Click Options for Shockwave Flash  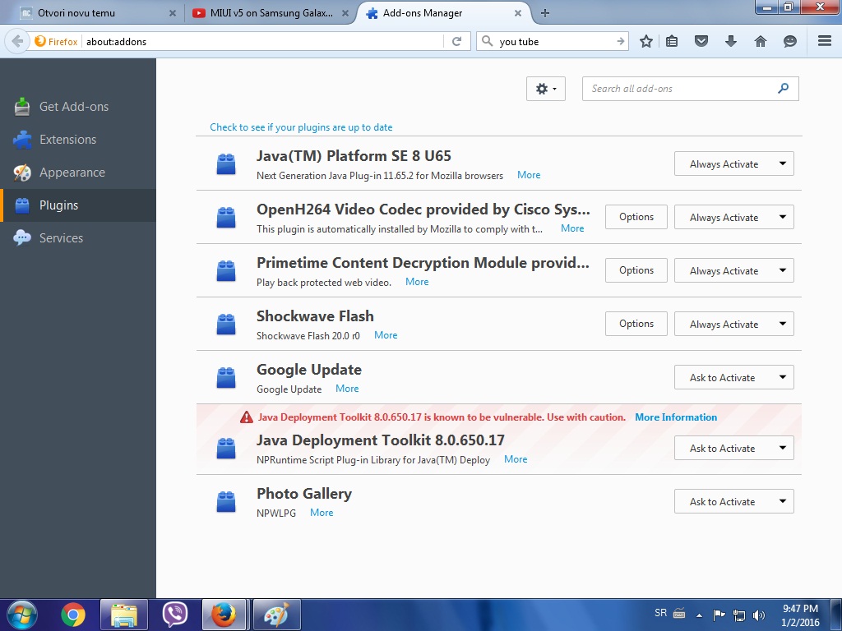pos(636,324)
